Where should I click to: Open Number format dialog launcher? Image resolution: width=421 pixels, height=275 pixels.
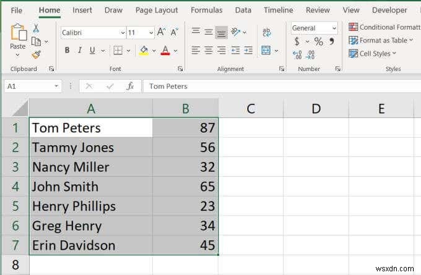(338, 69)
